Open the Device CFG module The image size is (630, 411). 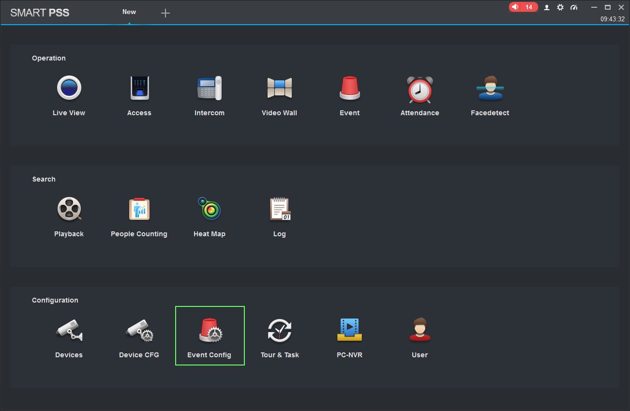pos(139,338)
